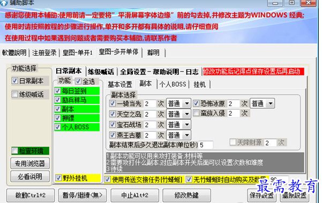Image resolution: width=322 pixels, height=203 pixels.
Task: Close the 辅助脚本 window
Action: [x=308, y=3]
